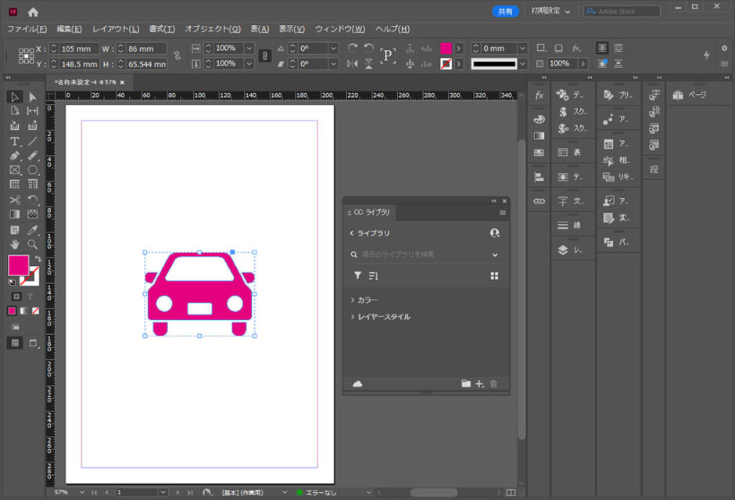Click the rotate 90° clockwise icon
Screen dimensions: 735x500
(353, 48)
